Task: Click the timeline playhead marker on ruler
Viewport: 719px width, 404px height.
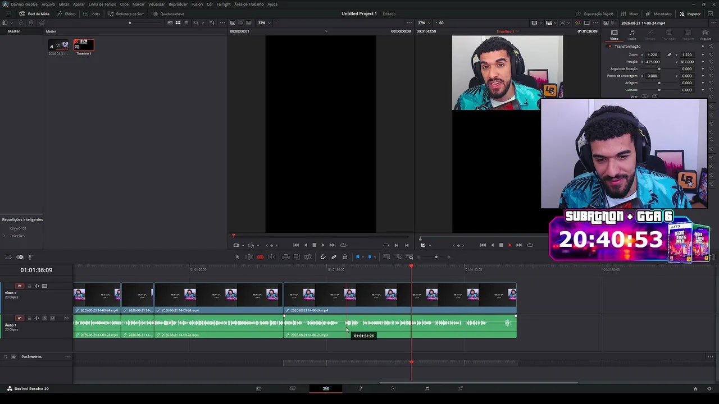Action: (411, 266)
